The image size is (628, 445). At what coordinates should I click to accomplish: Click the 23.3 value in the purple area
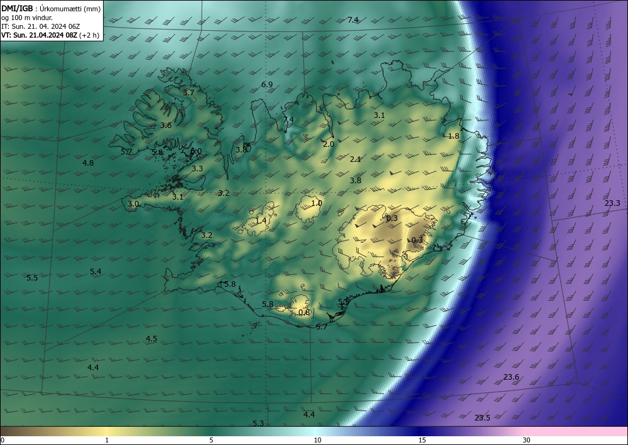[x=612, y=203]
